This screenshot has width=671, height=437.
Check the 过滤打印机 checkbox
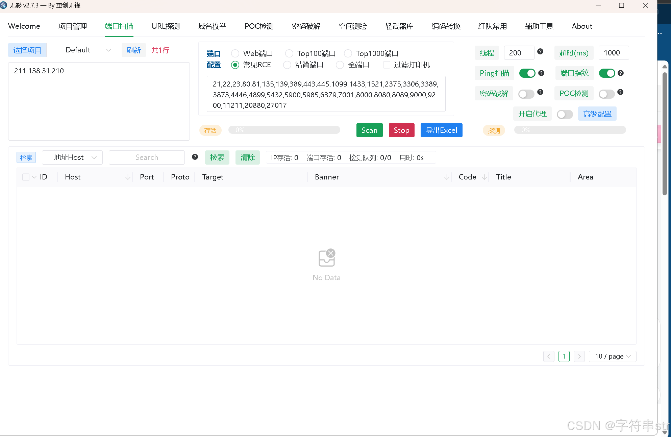click(x=387, y=65)
